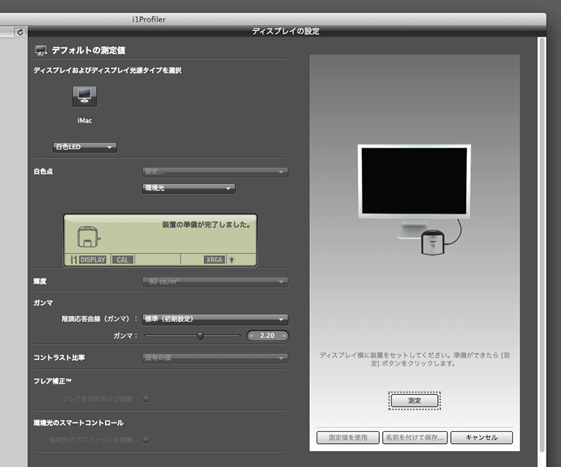This screenshot has width=561, height=467.
Task: Open the 標準（初期設定）gamma curve dropdown
Action: (214, 319)
